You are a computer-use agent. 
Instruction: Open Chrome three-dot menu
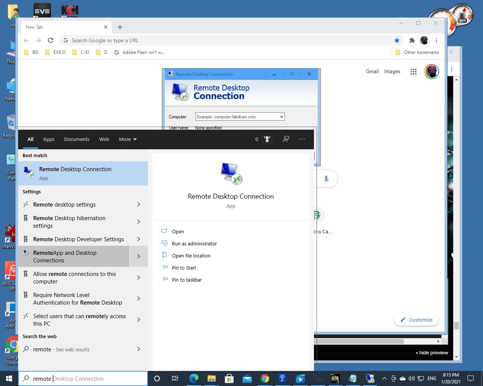[436, 40]
